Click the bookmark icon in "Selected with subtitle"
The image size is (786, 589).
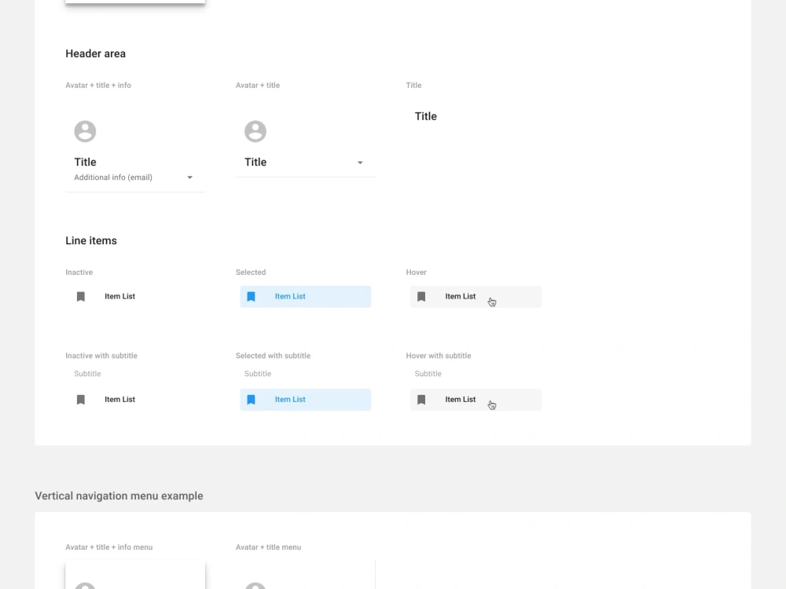pos(251,399)
